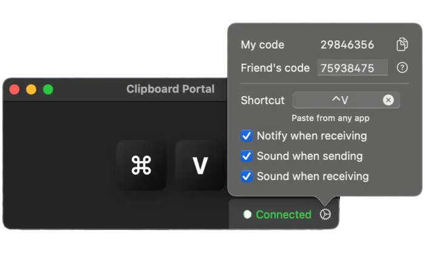
Task: Toggle Sound when receiving checkbox
Action: pyautogui.click(x=246, y=176)
